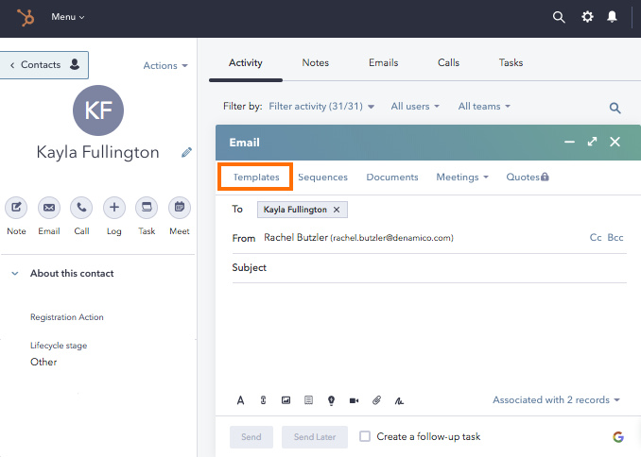Image resolution: width=641 pixels, height=457 pixels.
Task: Open the notifications bell
Action: (x=612, y=17)
